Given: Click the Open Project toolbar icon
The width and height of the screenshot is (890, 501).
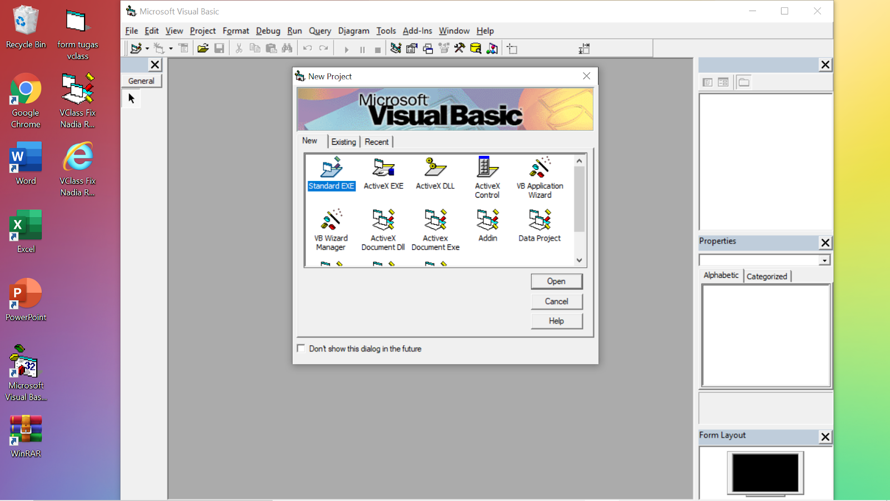Looking at the screenshot, I should 203,48.
